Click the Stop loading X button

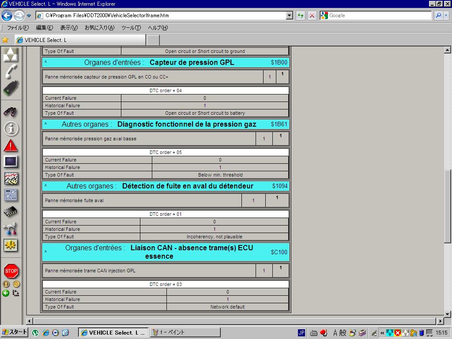click(312, 15)
